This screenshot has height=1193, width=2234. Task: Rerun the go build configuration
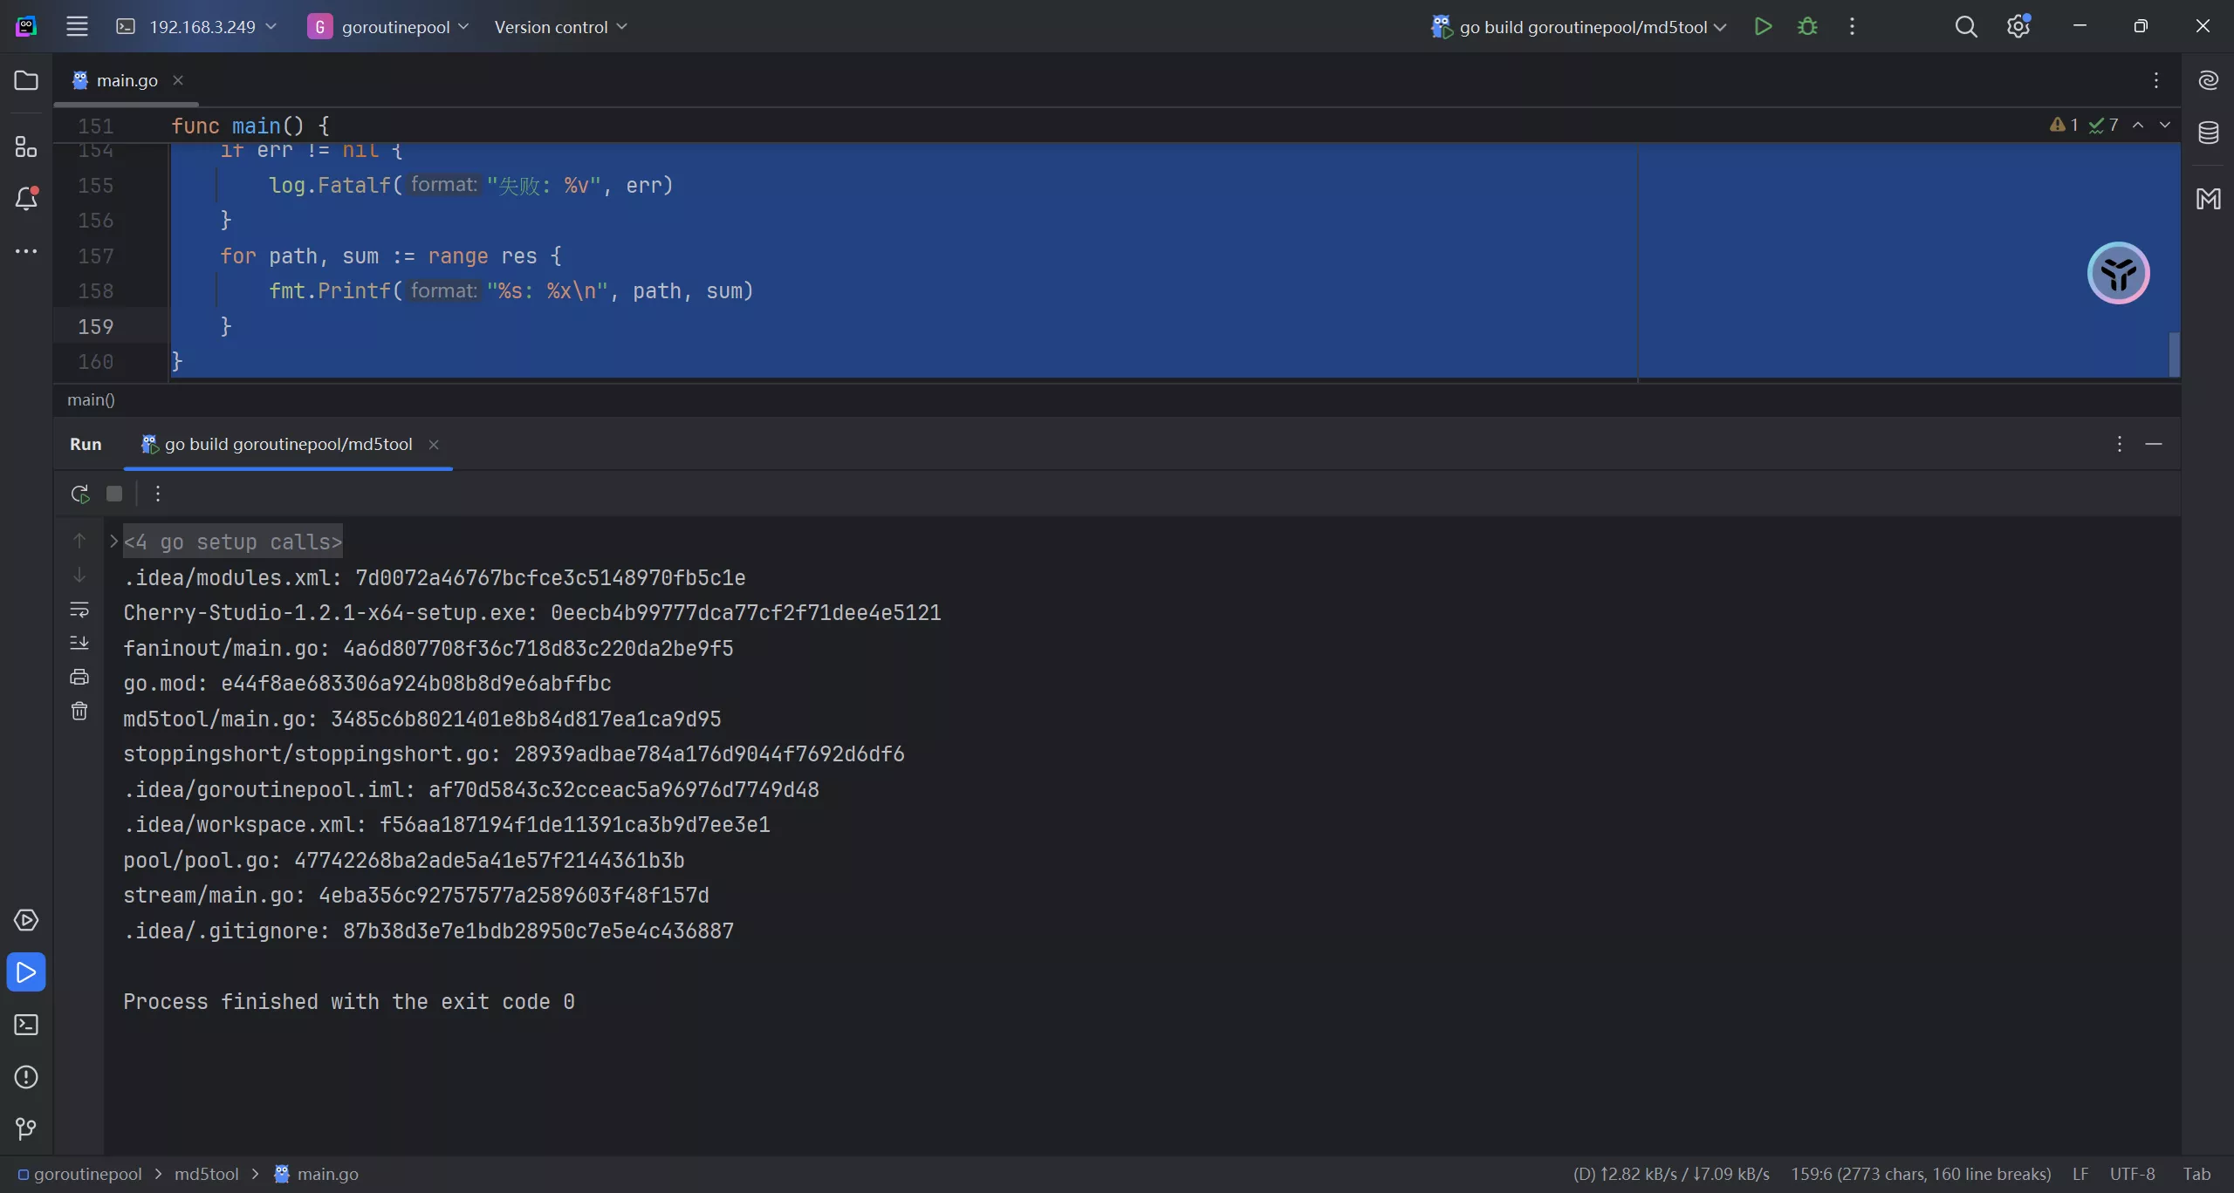click(x=79, y=494)
